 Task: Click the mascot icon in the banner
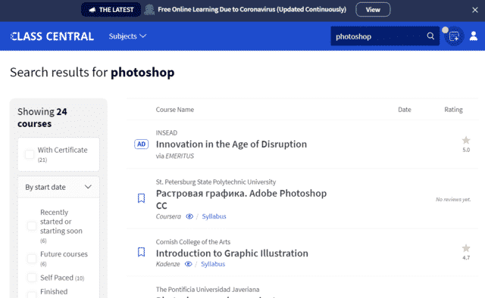tap(149, 10)
